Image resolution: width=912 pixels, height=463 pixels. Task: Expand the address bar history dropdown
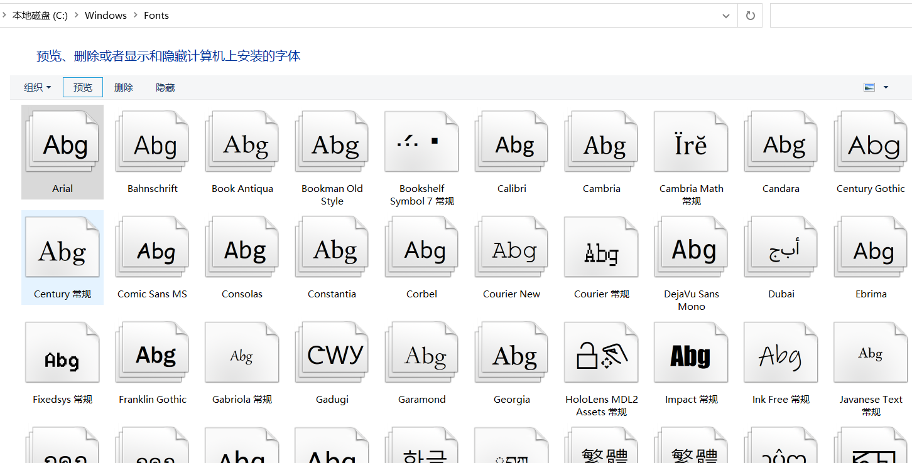(x=726, y=16)
